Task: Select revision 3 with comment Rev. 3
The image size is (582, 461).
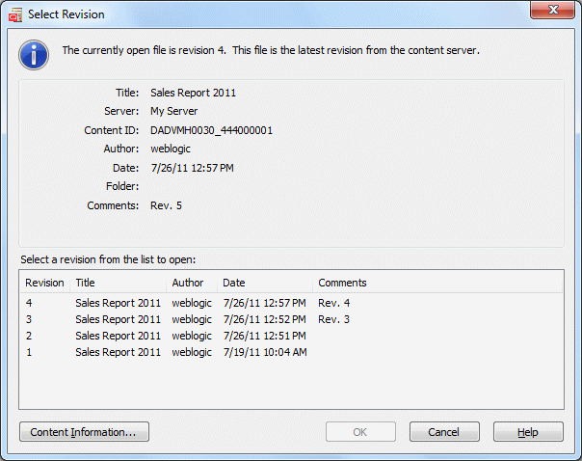Action: (x=291, y=319)
